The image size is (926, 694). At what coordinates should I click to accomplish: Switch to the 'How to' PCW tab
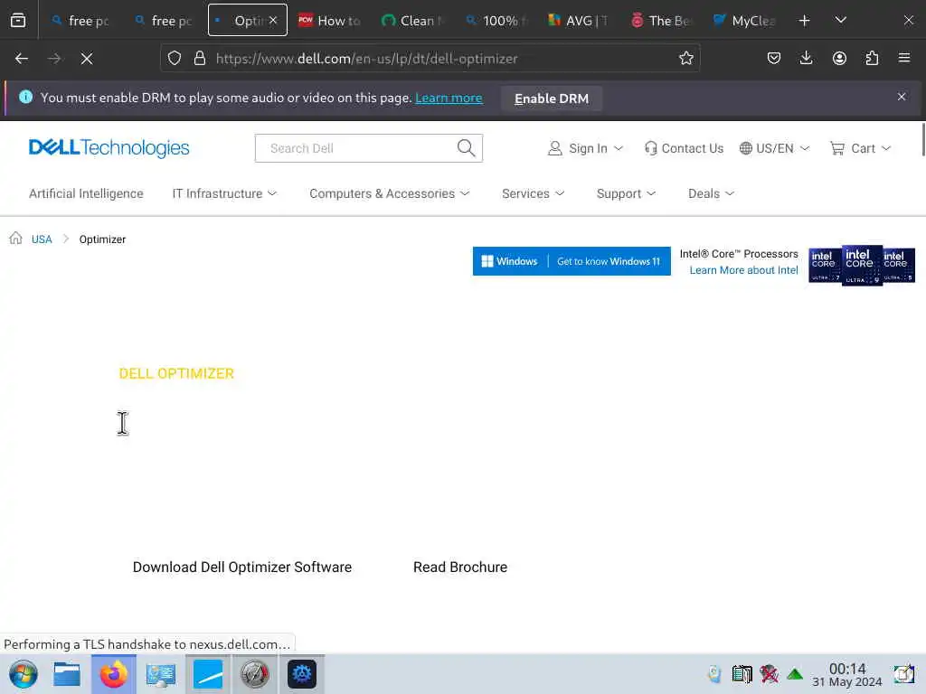(x=329, y=21)
